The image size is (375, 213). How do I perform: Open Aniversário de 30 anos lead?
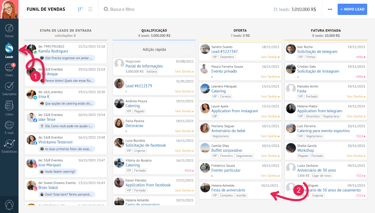click(x=316, y=170)
